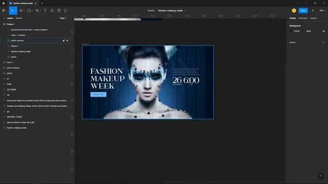Open the zoom level dropdown
This screenshot has width=328, height=184.
pyautogui.click(x=322, y=11)
